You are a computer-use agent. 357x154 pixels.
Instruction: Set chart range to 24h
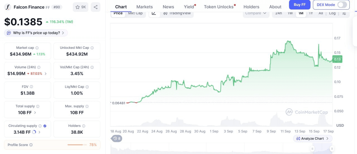(279, 13)
